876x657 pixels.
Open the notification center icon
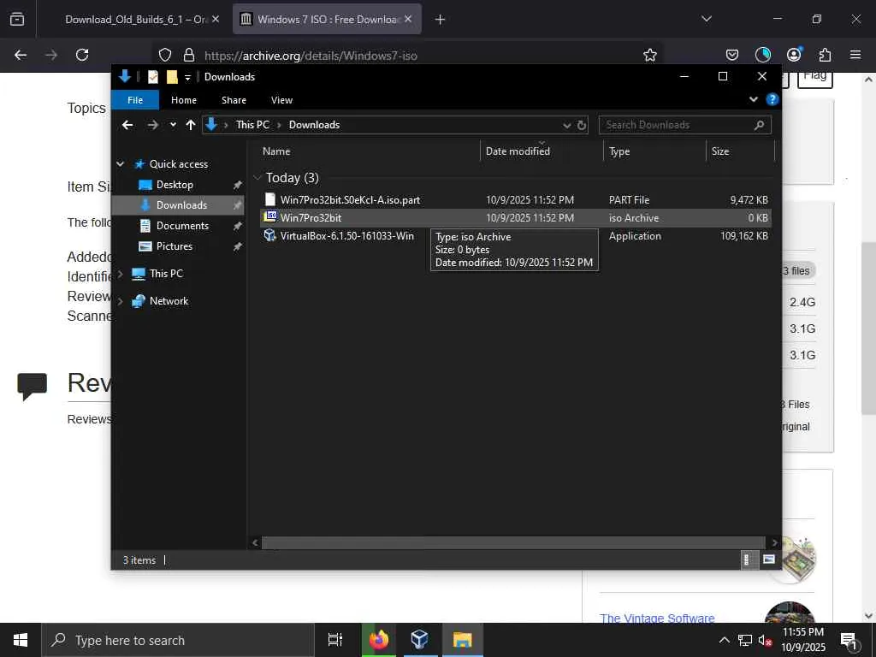[849, 640]
